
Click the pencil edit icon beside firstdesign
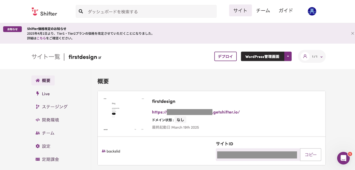pos(100,57)
